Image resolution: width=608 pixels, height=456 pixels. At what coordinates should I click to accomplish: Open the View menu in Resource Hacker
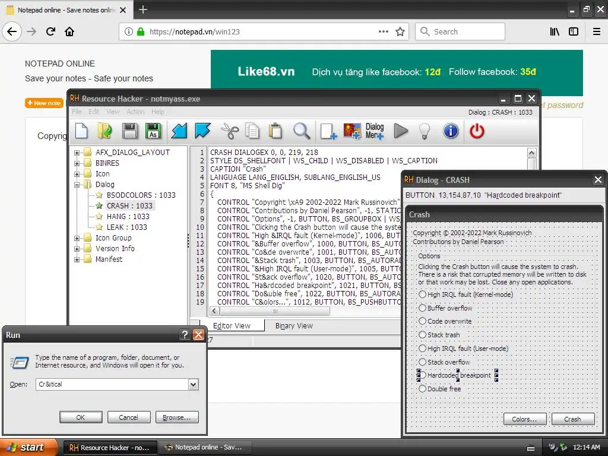pos(113,112)
